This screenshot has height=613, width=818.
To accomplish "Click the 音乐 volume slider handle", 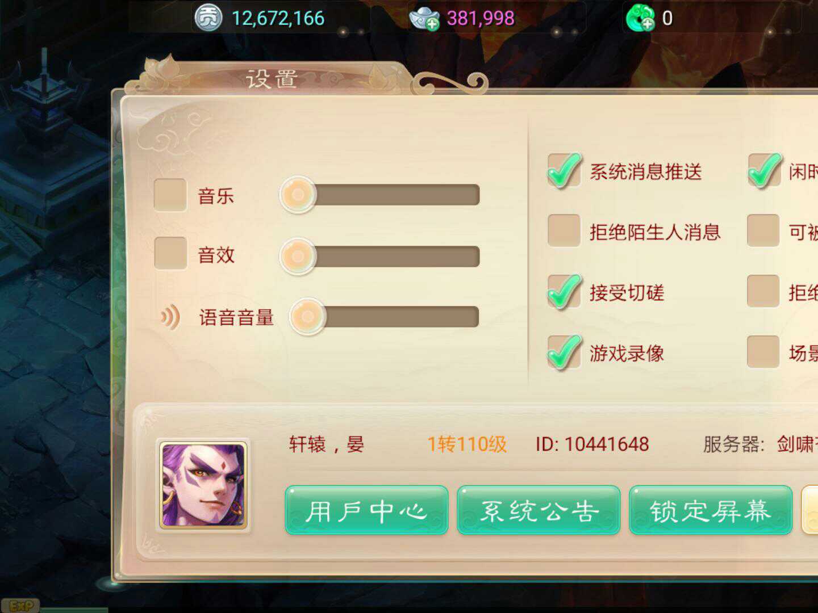I will [x=298, y=195].
